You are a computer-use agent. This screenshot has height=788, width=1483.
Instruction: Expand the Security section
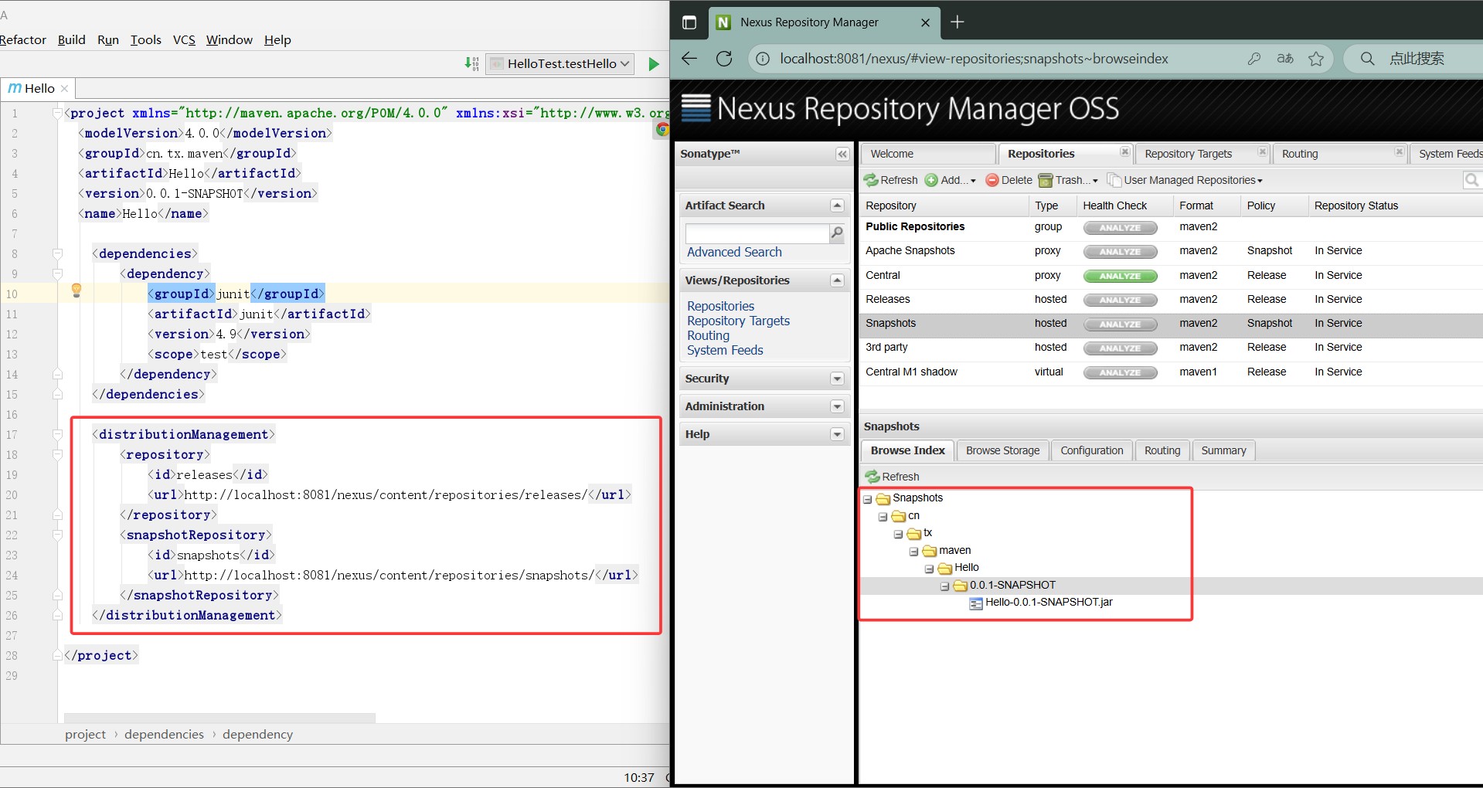coord(837,379)
